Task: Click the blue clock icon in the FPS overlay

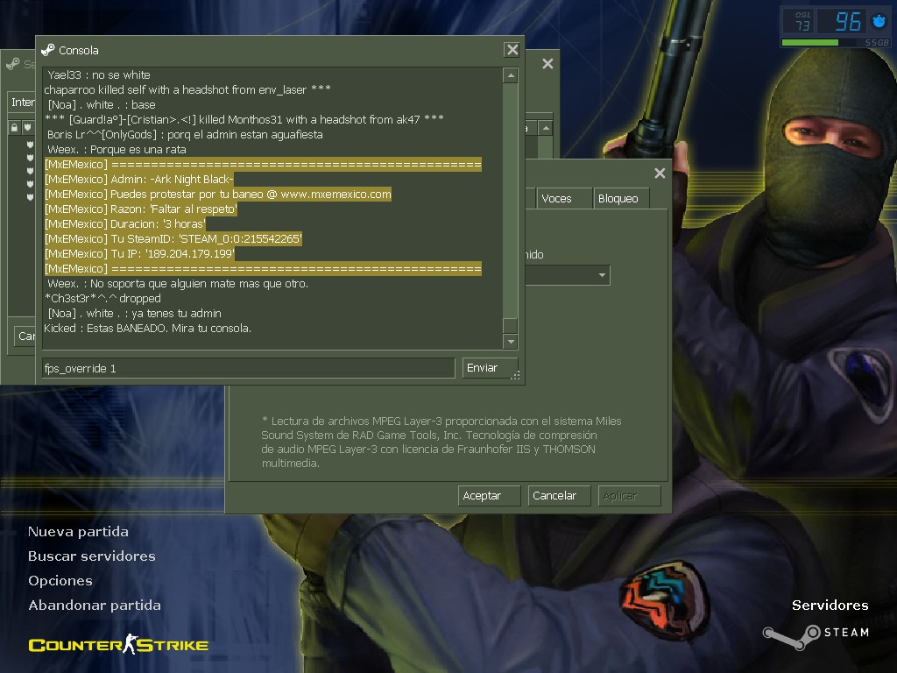Action: point(879,22)
